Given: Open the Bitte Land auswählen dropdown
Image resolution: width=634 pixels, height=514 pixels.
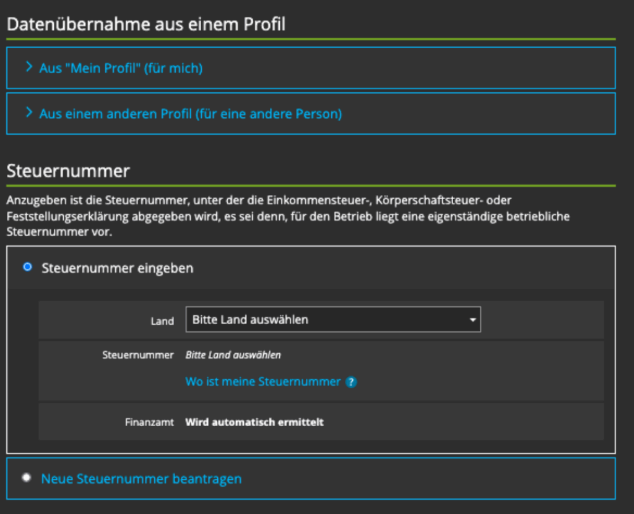Looking at the screenshot, I should click(x=332, y=320).
